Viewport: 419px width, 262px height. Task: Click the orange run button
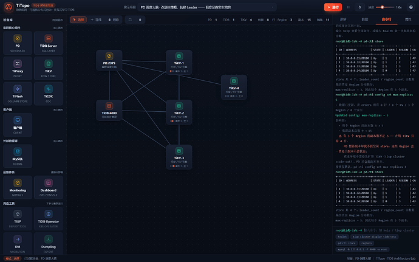[333, 7]
